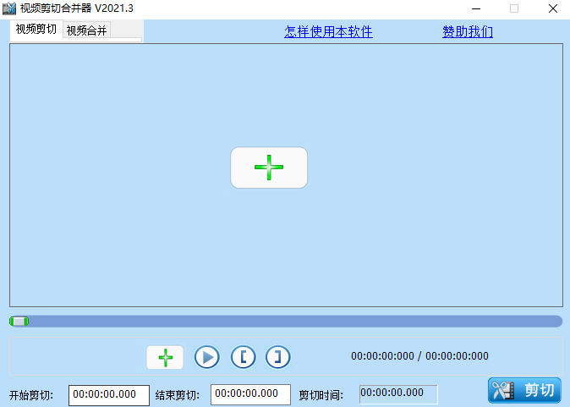The width and height of the screenshot is (570, 407).
Task: Click the green seek slider handle
Action: [19, 321]
